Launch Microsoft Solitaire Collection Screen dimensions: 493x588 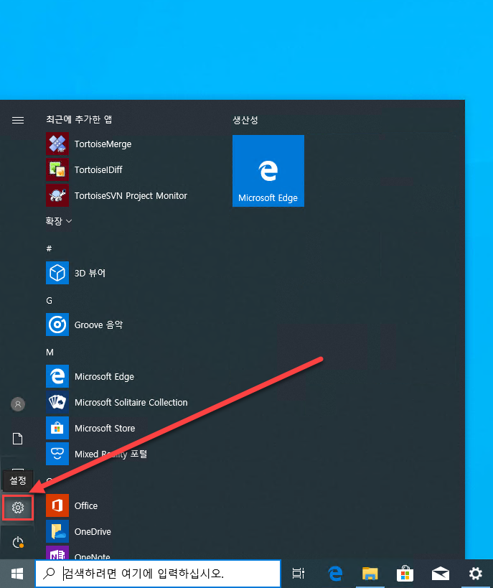[116, 402]
